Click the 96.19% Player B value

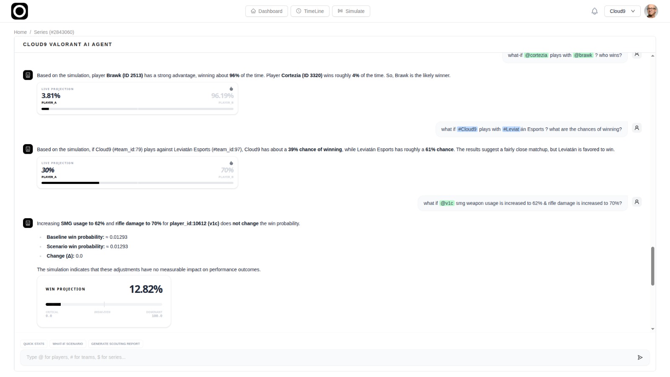click(222, 96)
